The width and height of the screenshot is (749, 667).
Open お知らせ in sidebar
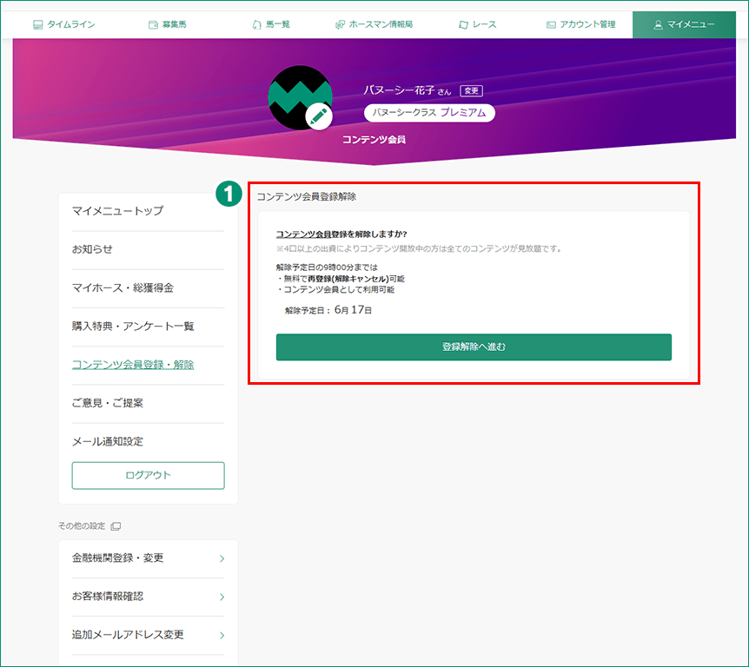pos(92,249)
